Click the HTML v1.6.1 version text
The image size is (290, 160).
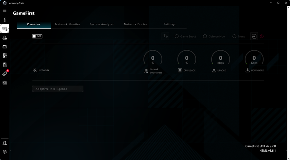click(x=267, y=151)
